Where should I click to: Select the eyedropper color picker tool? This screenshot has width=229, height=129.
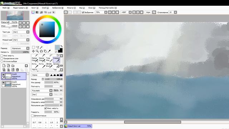[49, 51]
